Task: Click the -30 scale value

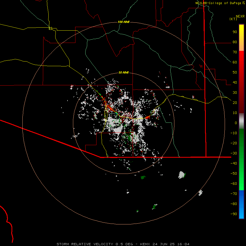Action: 234,153
